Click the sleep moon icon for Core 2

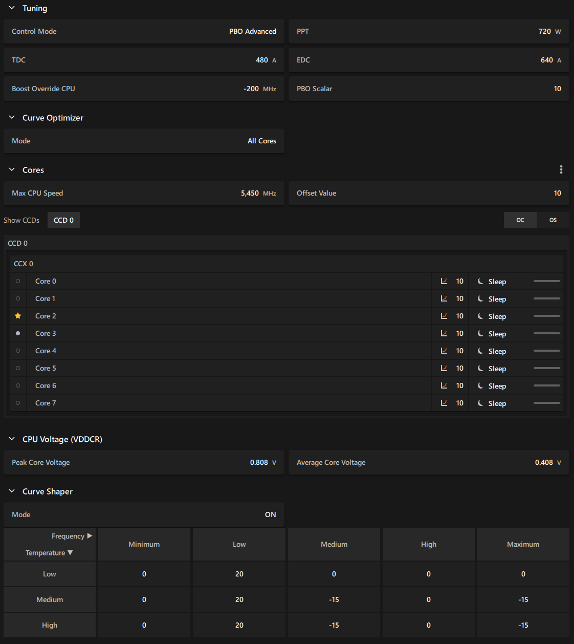point(480,316)
